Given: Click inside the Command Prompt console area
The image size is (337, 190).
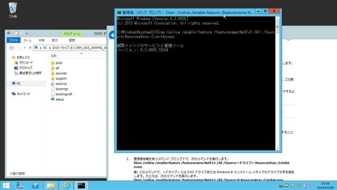Looking at the screenshot, I should [x=196, y=83].
